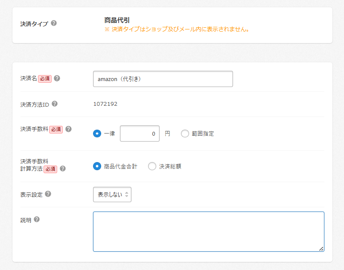344x270 pixels.
Task: Click the 必須 badge next to 決済名
Action: [x=45, y=78]
